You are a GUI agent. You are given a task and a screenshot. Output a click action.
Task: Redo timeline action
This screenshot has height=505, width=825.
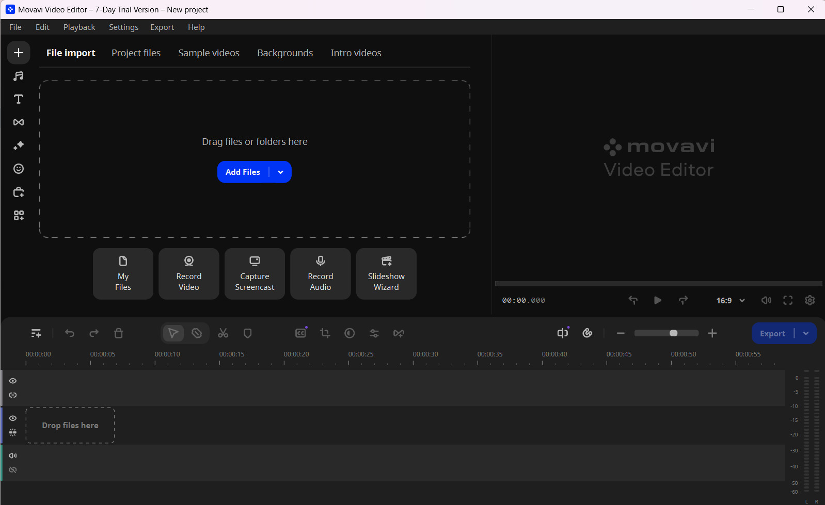coord(94,333)
